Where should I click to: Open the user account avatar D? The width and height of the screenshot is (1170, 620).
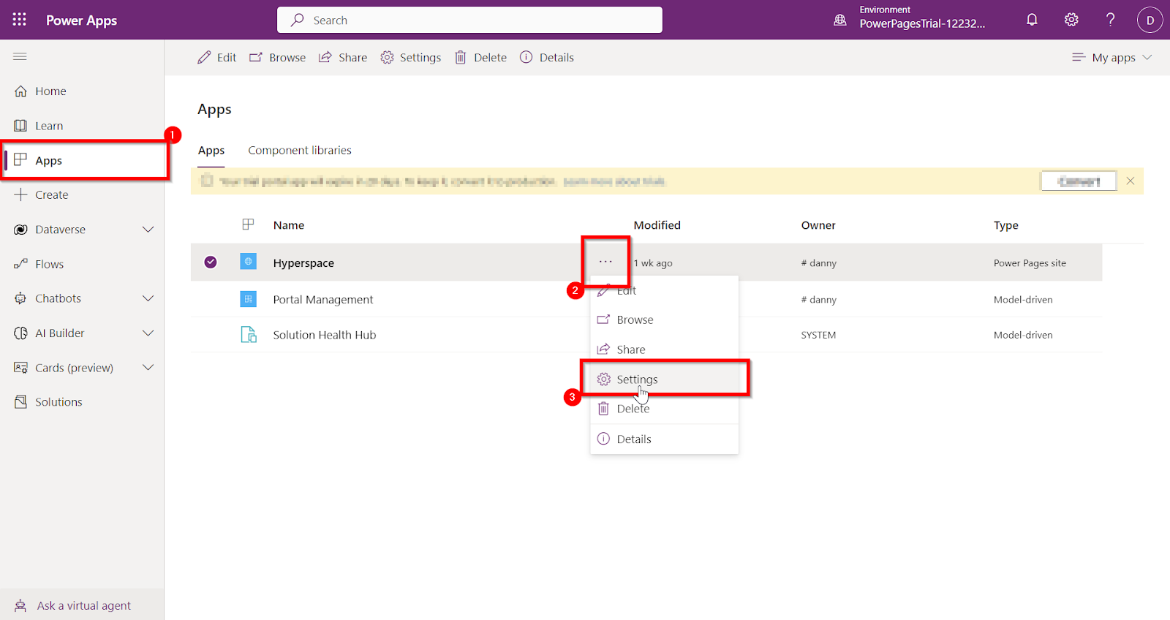click(x=1150, y=20)
